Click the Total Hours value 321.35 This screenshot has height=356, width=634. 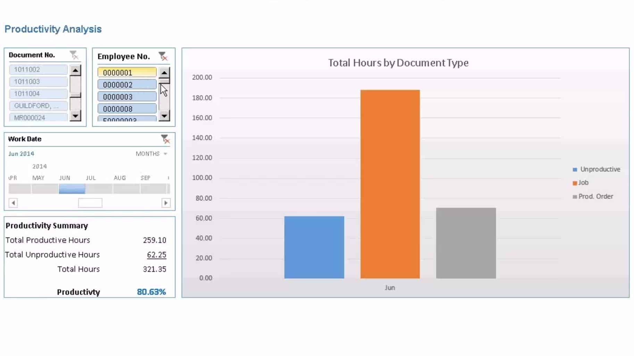(x=155, y=269)
